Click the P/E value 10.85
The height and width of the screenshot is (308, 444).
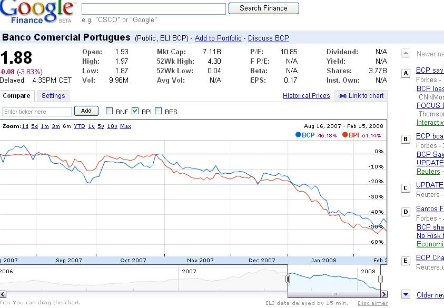pyautogui.click(x=289, y=52)
